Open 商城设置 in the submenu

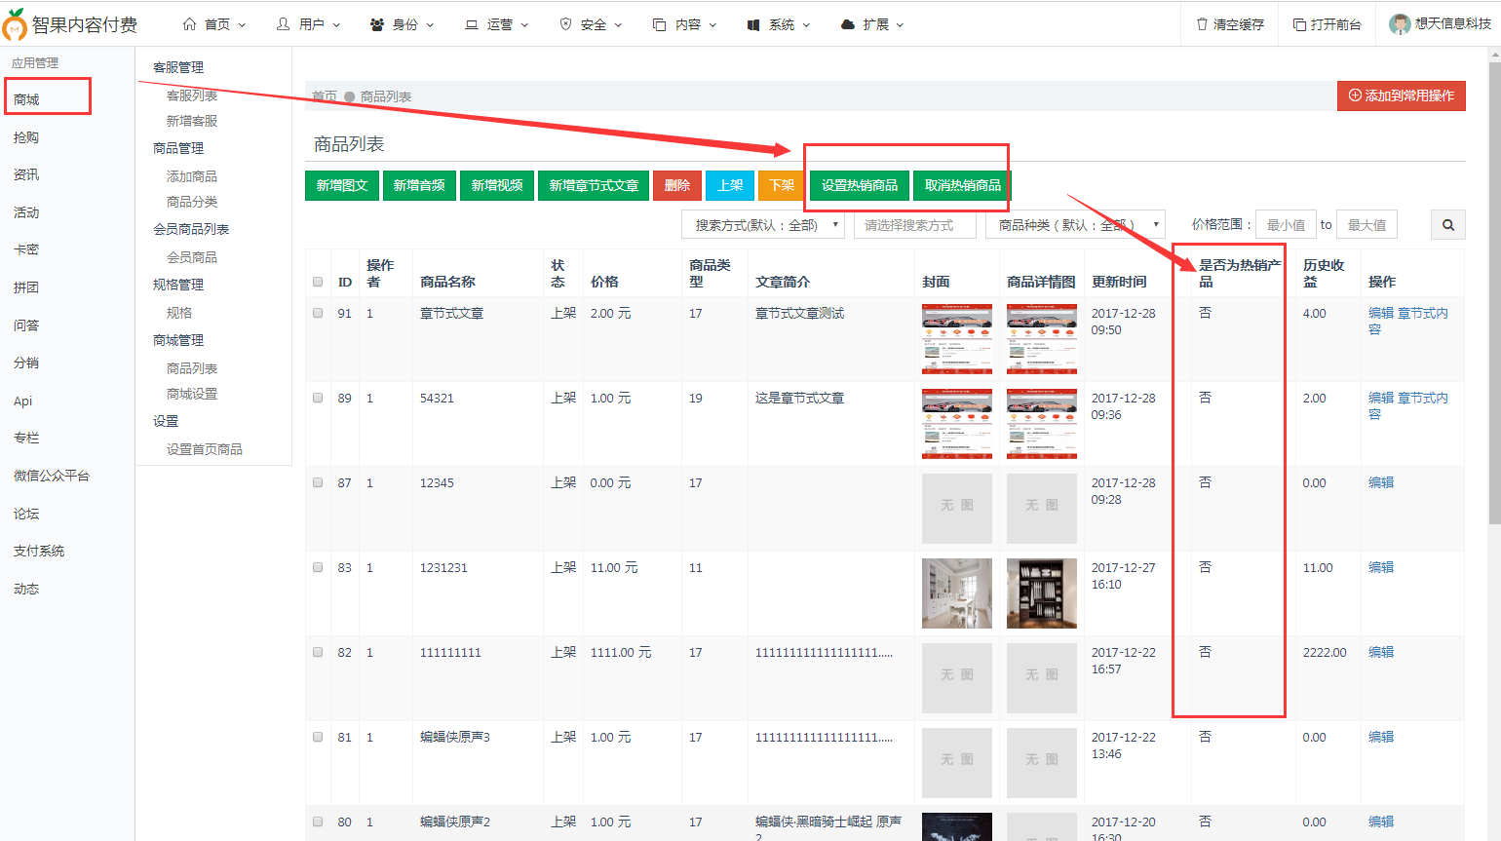click(x=192, y=394)
